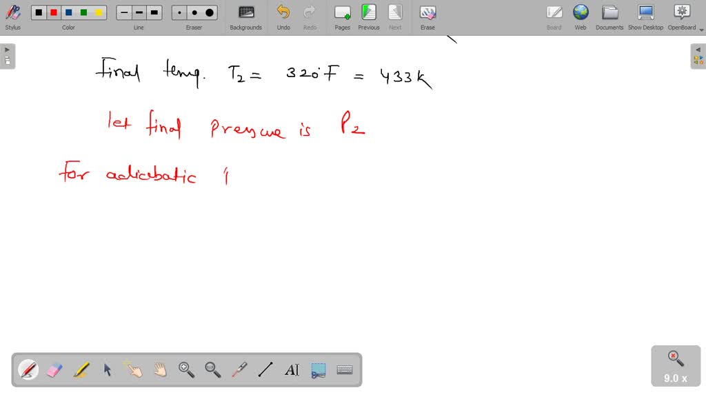Image resolution: width=706 pixels, height=397 pixels.
Task: Select the Line drawing tool
Action: coord(265,370)
